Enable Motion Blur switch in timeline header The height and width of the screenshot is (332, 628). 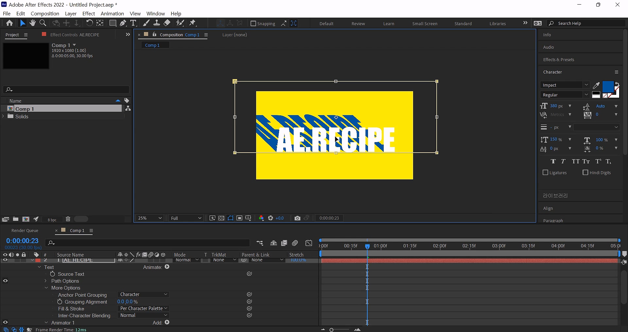[295, 243]
